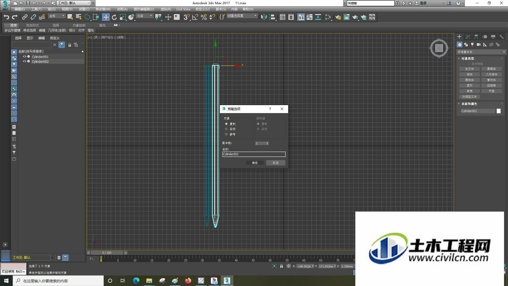508x286 pixels.
Task: Cancel the clone dialog with 取消
Action: pyautogui.click(x=276, y=163)
